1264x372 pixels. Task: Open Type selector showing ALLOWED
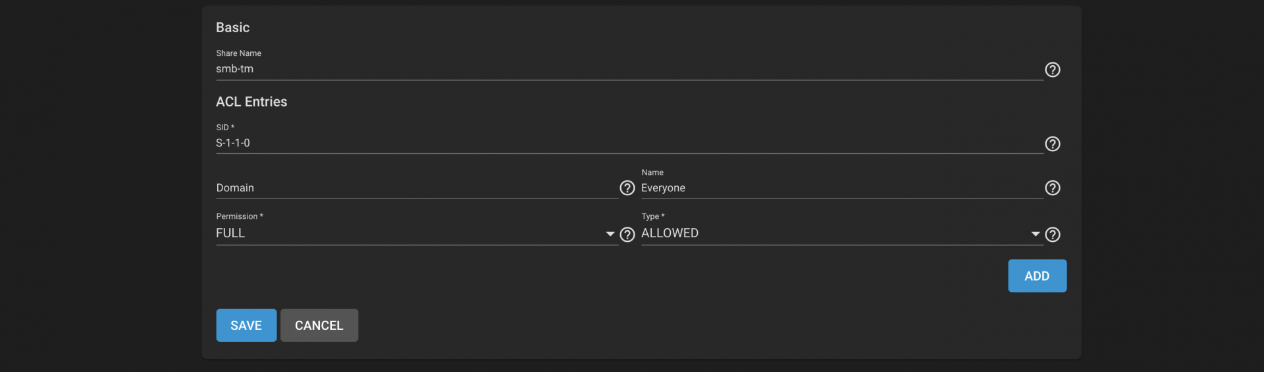point(842,233)
